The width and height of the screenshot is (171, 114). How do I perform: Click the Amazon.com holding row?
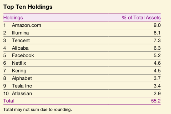[x=27, y=25]
